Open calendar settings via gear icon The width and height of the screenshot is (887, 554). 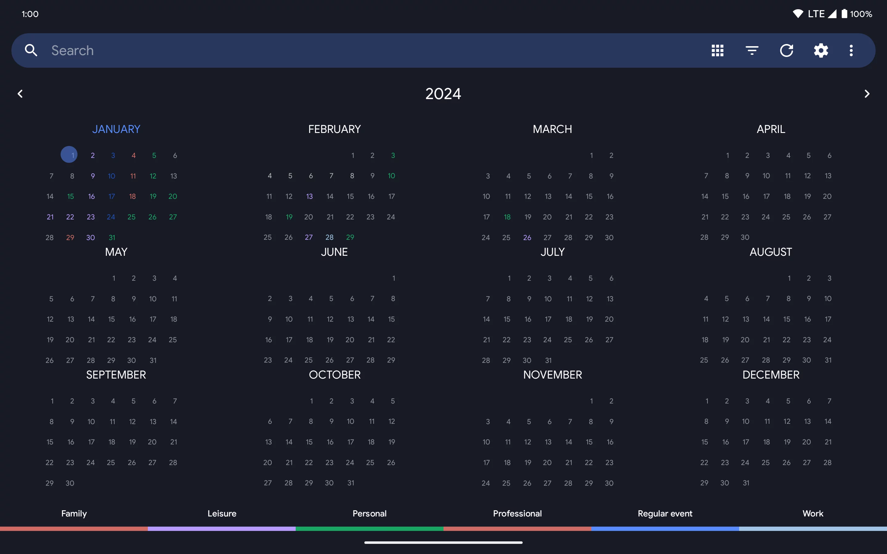click(821, 50)
